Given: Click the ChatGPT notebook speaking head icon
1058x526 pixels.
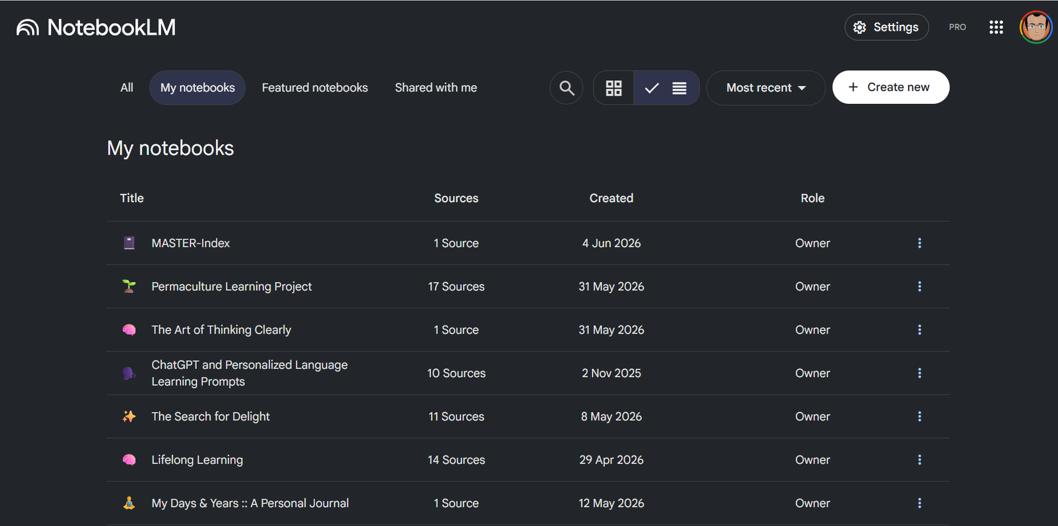Looking at the screenshot, I should (129, 373).
